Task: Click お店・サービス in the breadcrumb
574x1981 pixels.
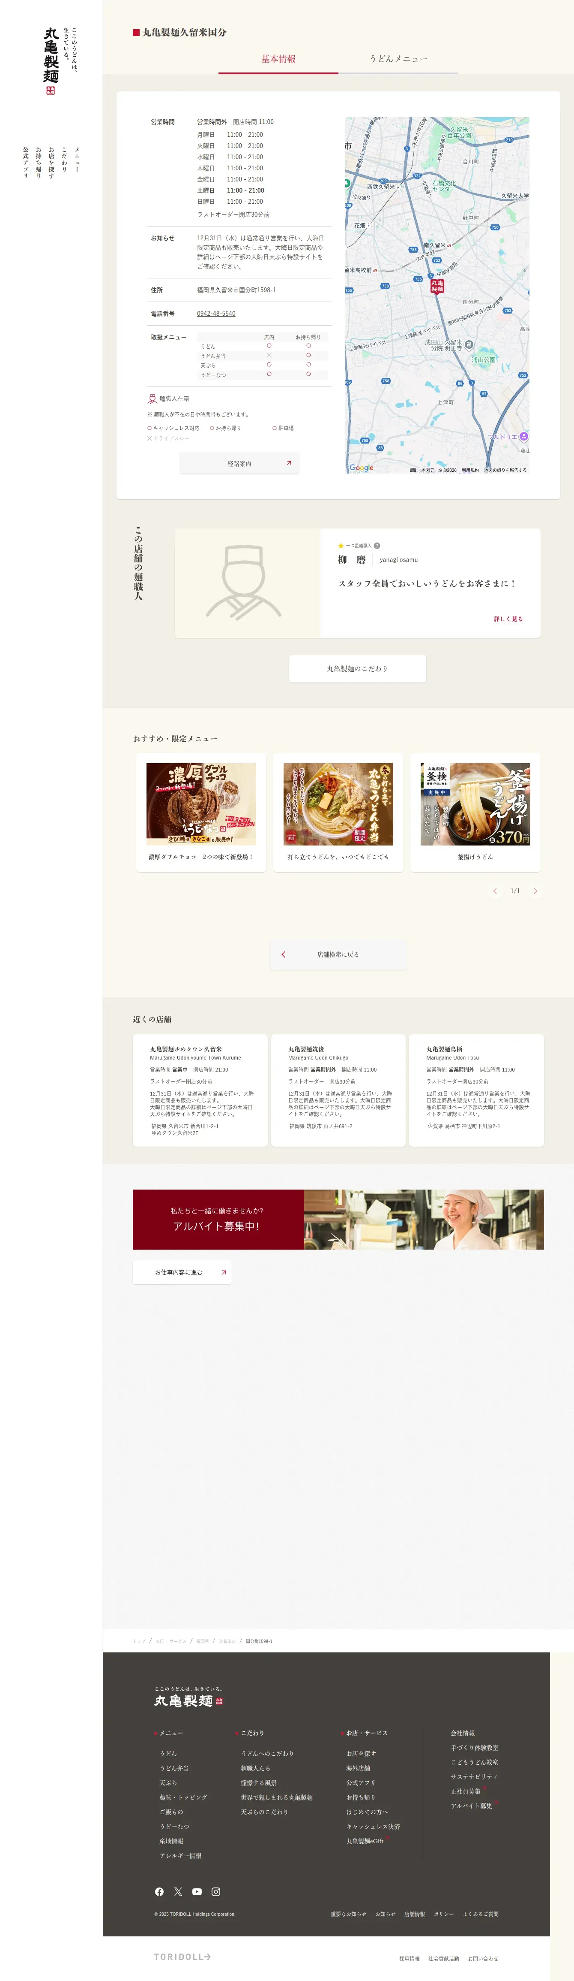Action: point(170,1641)
